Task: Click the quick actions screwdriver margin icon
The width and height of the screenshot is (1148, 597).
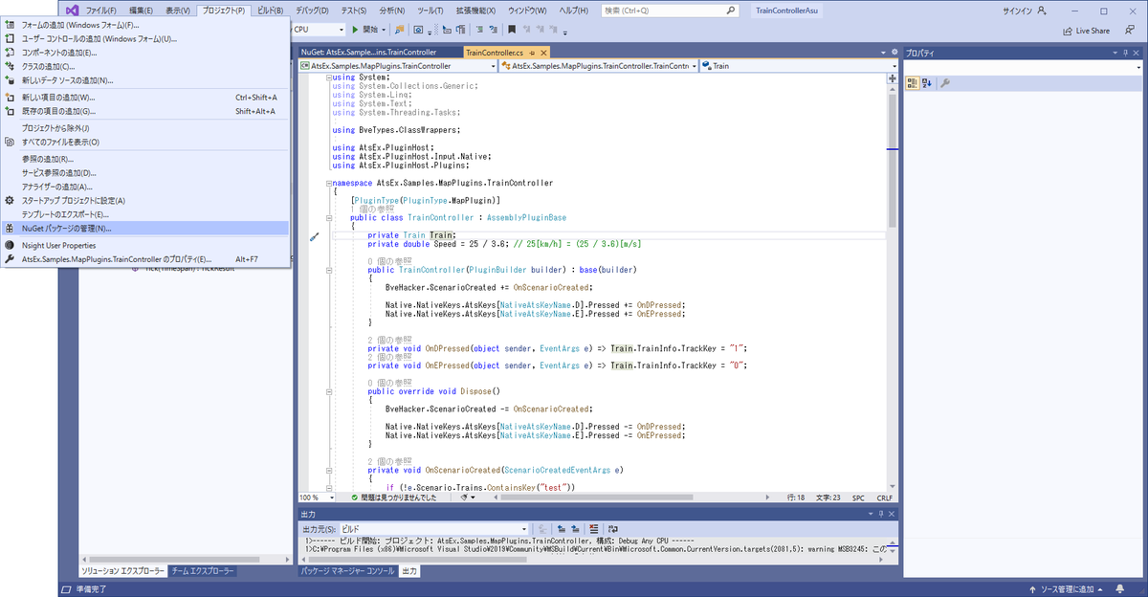Action: pyautogui.click(x=313, y=236)
